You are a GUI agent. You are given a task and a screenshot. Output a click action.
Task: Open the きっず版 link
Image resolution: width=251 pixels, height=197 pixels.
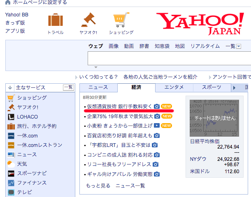coord(15,23)
